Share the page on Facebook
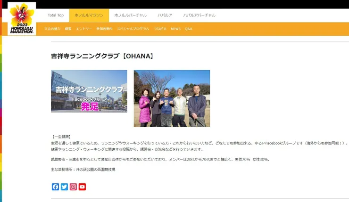This screenshot has width=349, height=202. tap(55, 186)
